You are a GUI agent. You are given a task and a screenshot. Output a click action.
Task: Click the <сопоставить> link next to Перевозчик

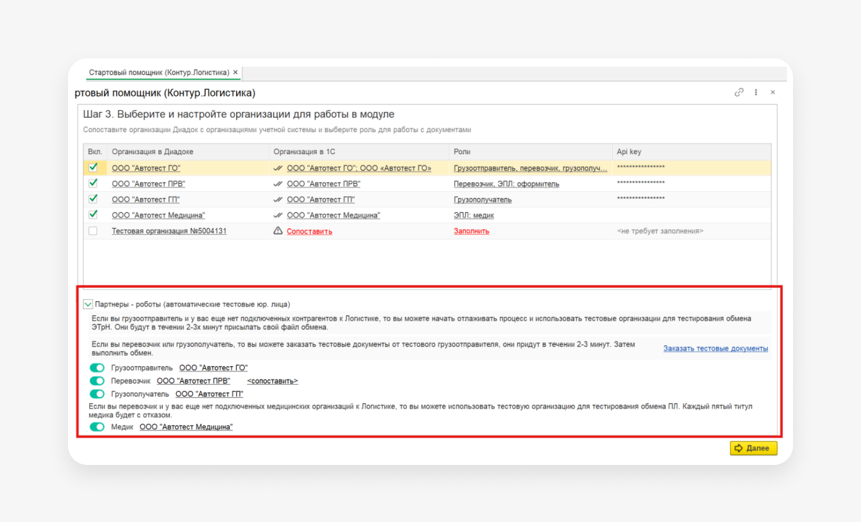tap(273, 381)
